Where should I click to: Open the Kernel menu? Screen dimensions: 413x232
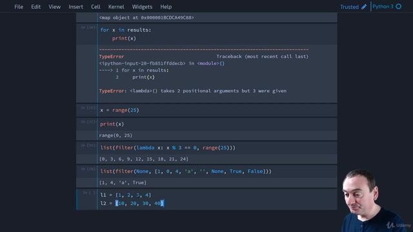(116, 7)
